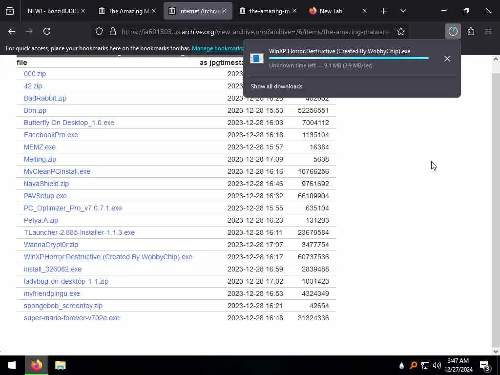Click scrollbar down arrow
The height and width of the screenshot is (375, 500).
click(x=496, y=352)
